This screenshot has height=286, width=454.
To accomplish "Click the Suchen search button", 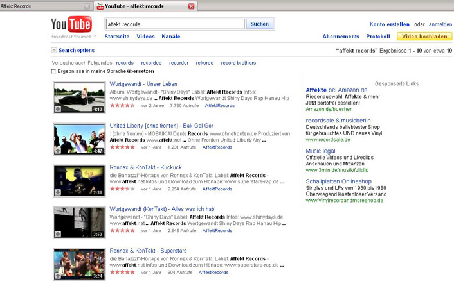I will coord(259,24).
